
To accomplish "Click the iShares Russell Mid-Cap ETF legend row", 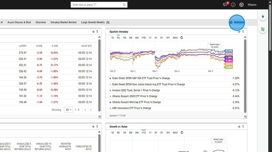I will [x=174, y=102].
